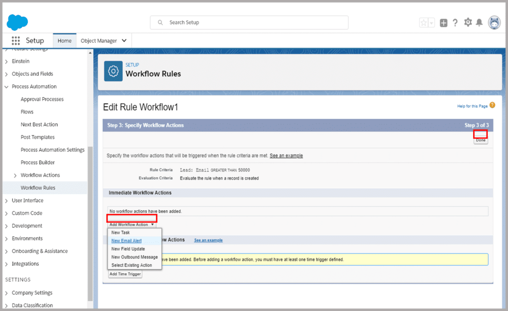
Task: Open the Object Manager tab dropdown chevron
Action: (x=124, y=41)
